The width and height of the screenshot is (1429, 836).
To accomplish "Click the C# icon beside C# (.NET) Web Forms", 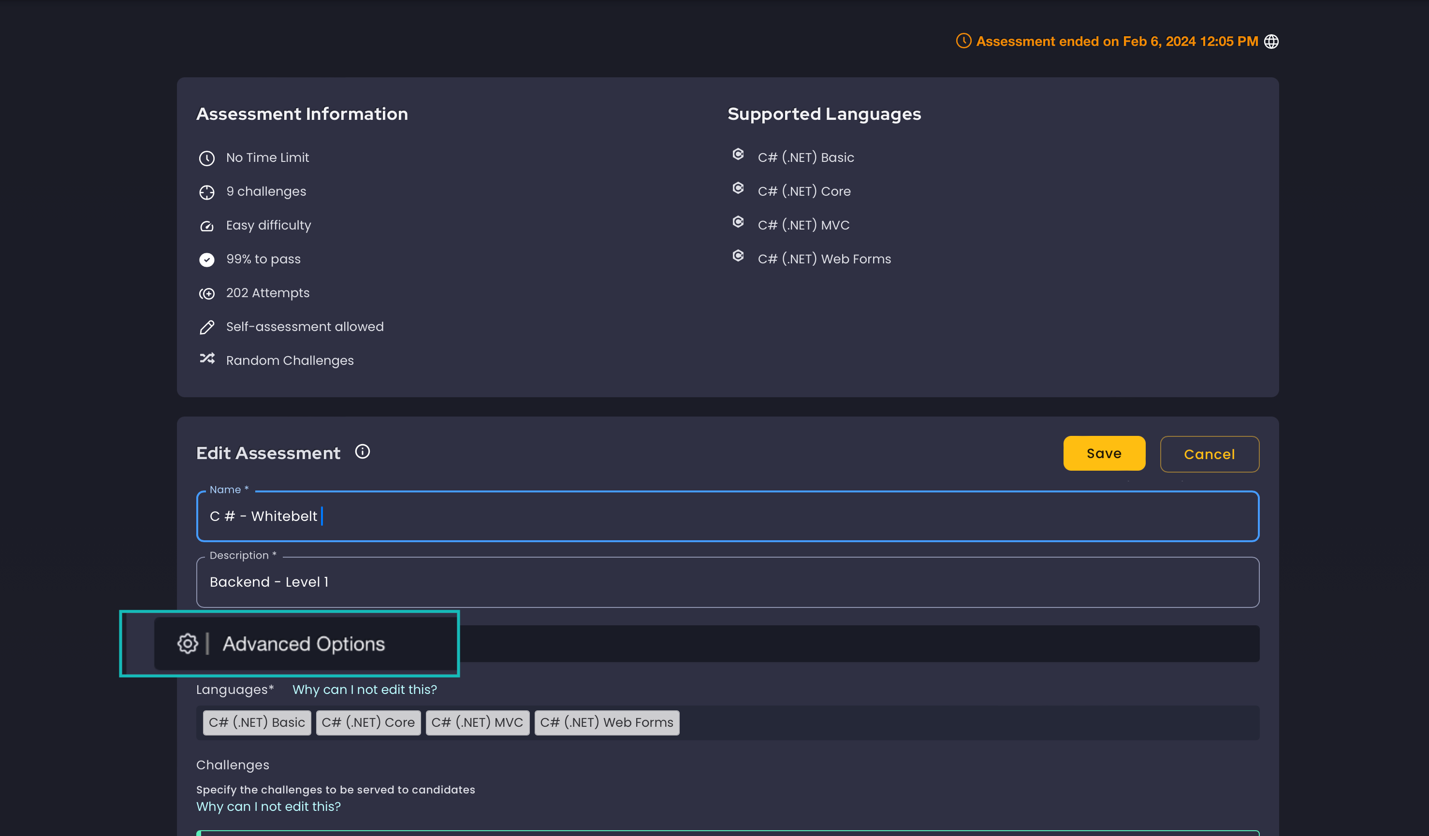I will coord(738,256).
